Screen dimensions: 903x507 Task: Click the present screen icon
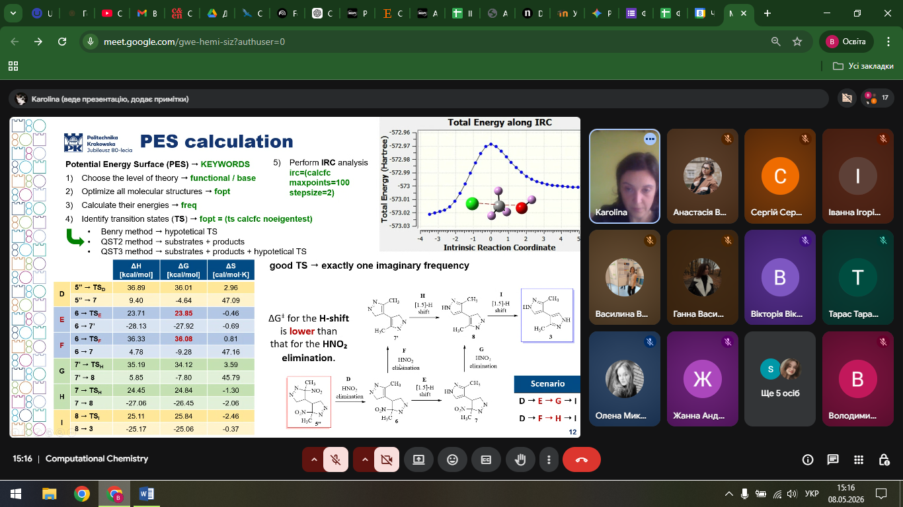click(418, 459)
